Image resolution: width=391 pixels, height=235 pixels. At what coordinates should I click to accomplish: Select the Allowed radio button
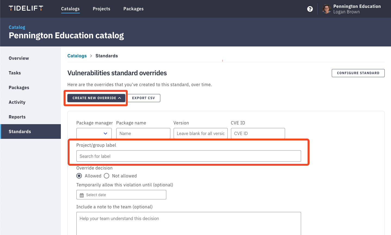point(79,176)
